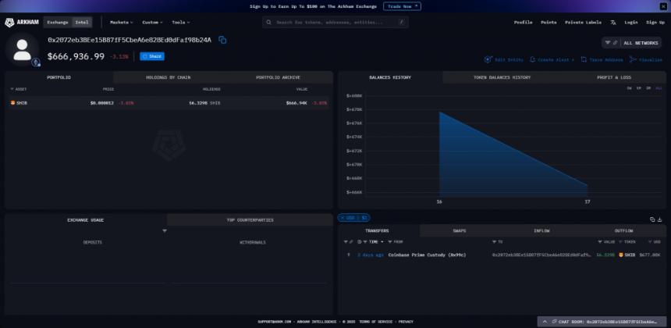Click the SHIB token icon in portfolio
This screenshot has width=671, height=328.
click(x=12, y=102)
